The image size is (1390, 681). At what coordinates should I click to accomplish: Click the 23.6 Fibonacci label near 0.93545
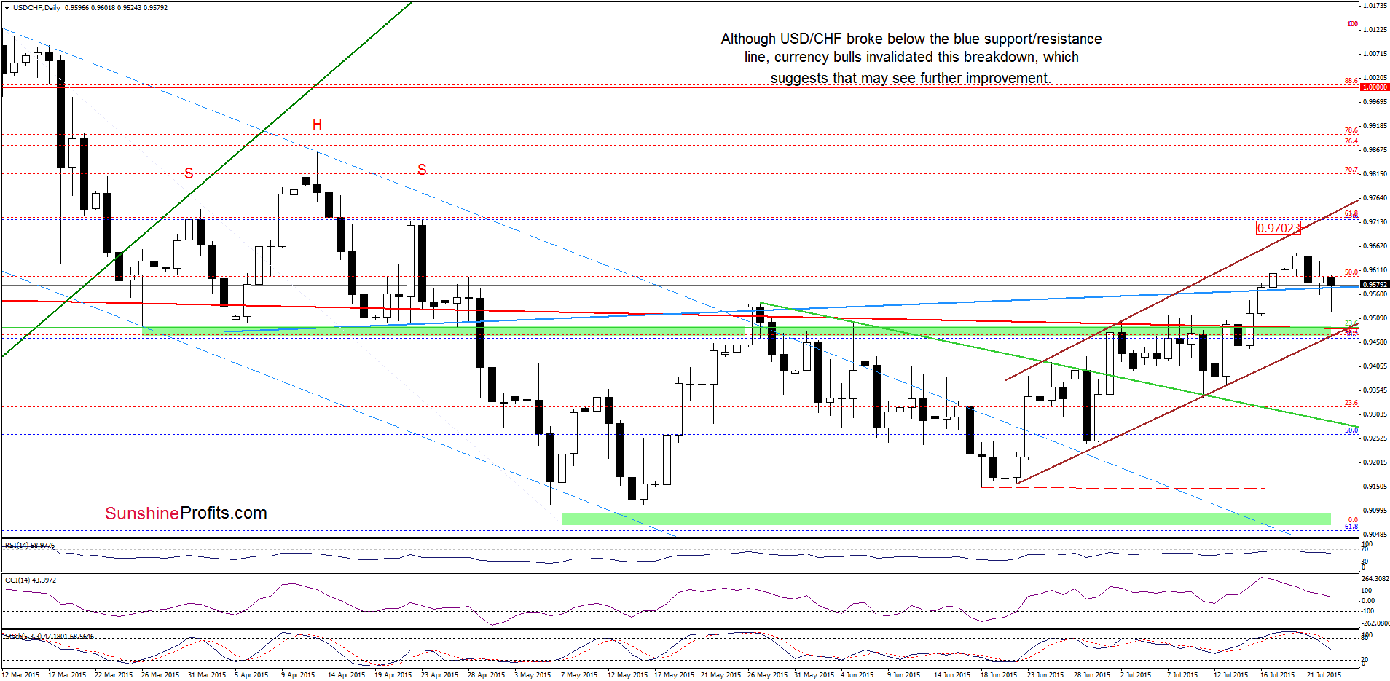(1351, 403)
